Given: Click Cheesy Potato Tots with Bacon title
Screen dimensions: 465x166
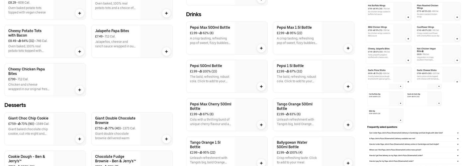Looking at the screenshot, I should pos(25,33).
